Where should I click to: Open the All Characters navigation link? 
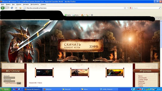[97, 60]
